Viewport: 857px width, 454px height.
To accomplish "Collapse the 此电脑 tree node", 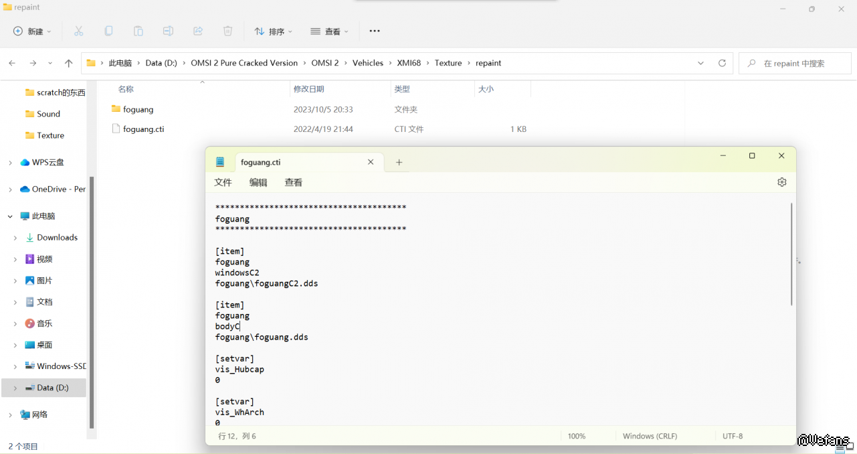I will (x=10, y=216).
